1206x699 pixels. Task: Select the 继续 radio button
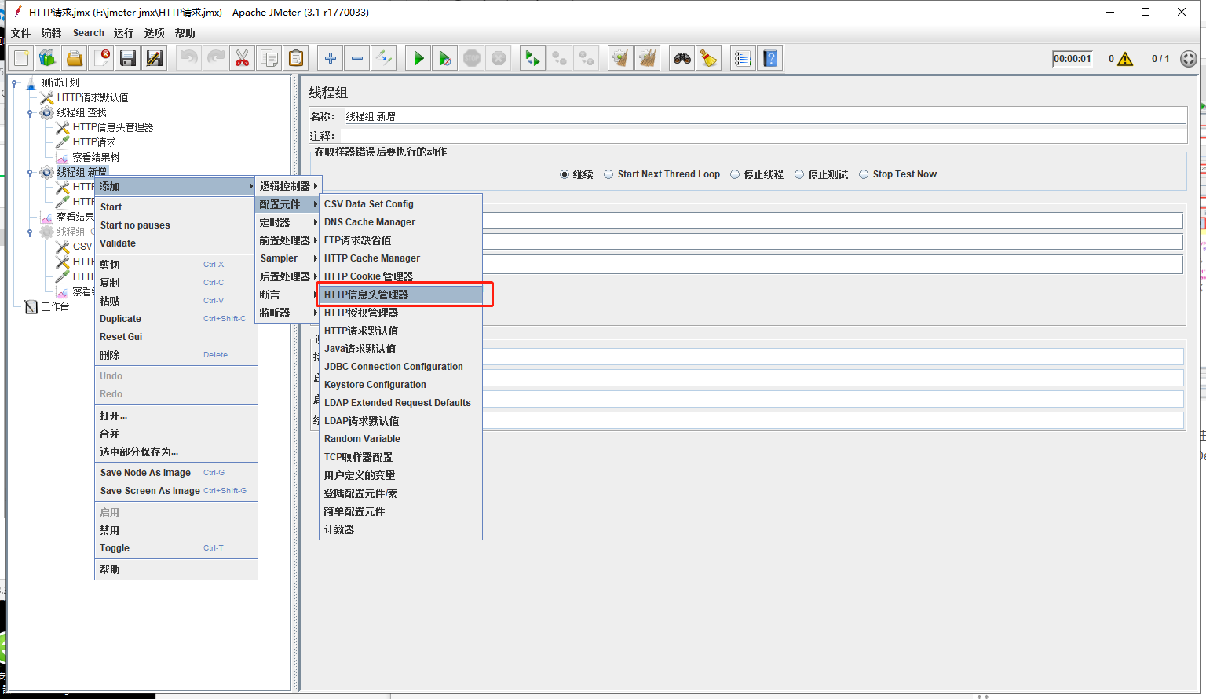click(565, 174)
